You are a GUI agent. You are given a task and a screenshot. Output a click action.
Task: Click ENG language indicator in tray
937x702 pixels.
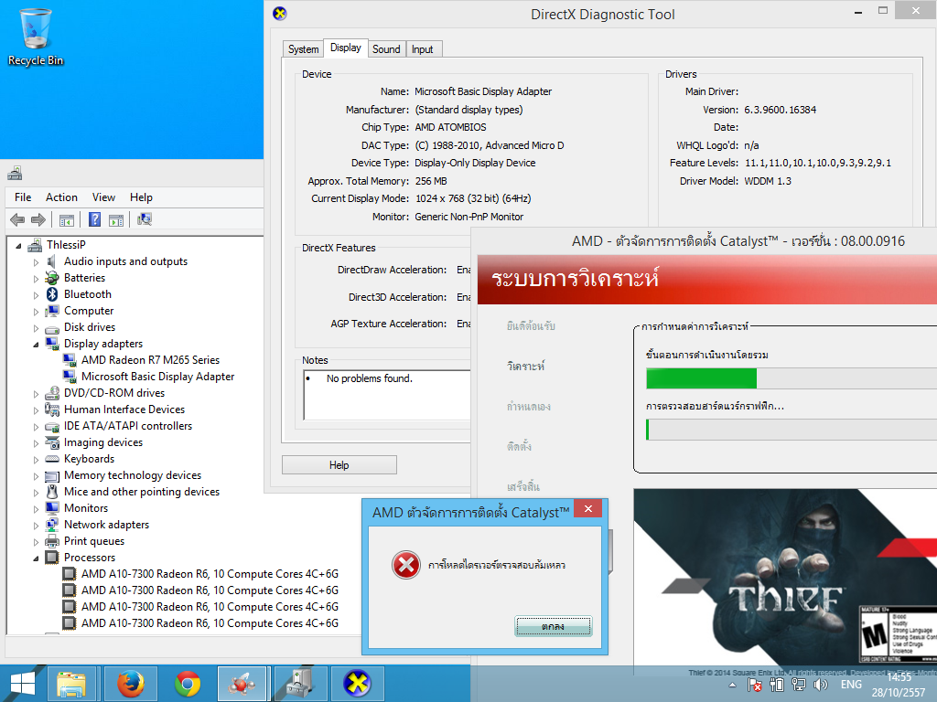pyautogui.click(x=851, y=685)
